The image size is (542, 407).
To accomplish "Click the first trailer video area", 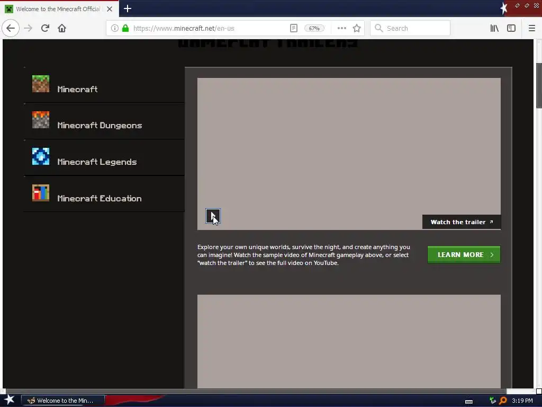I will point(349,154).
